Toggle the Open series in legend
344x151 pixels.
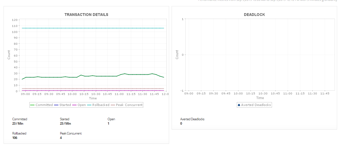pyautogui.click(x=79, y=105)
